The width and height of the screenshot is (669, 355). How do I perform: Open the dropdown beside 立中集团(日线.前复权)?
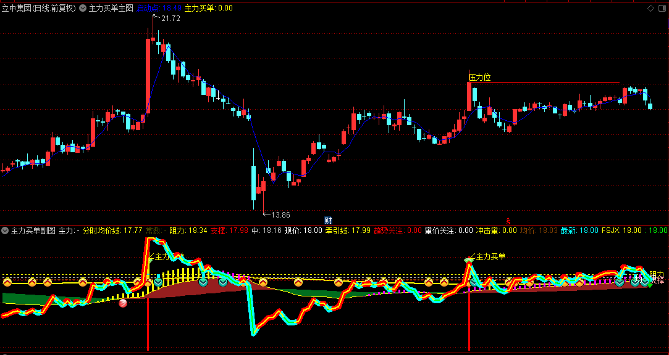(x=83, y=8)
